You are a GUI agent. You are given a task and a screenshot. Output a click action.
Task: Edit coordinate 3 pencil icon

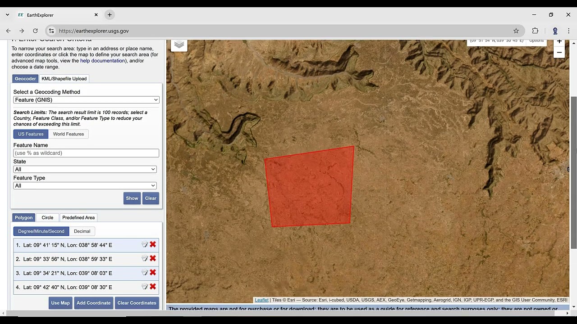pos(145,272)
